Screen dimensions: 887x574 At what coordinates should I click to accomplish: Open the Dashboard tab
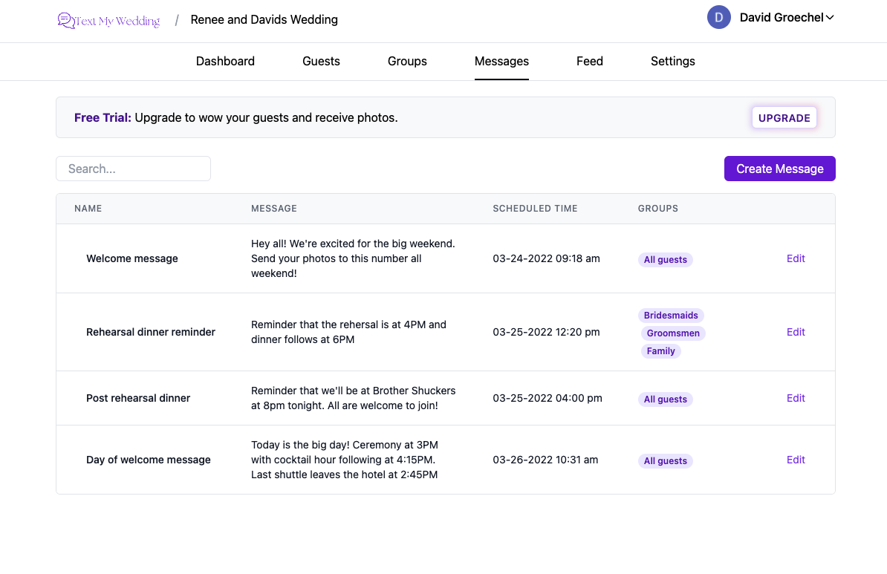pos(225,62)
